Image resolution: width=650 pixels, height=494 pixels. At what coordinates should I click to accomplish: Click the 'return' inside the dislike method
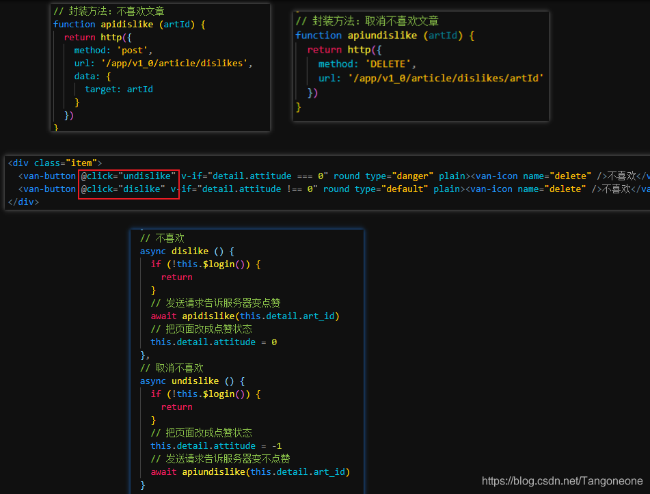click(x=176, y=277)
